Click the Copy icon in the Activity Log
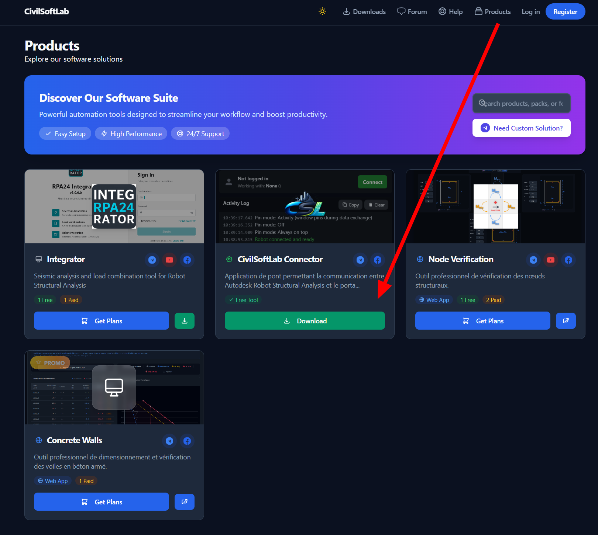The width and height of the screenshot is (598, 535). (x=350, y=205)
